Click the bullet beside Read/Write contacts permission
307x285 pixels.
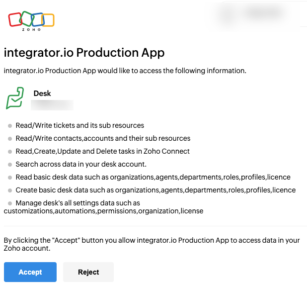[x=10, y=139]
